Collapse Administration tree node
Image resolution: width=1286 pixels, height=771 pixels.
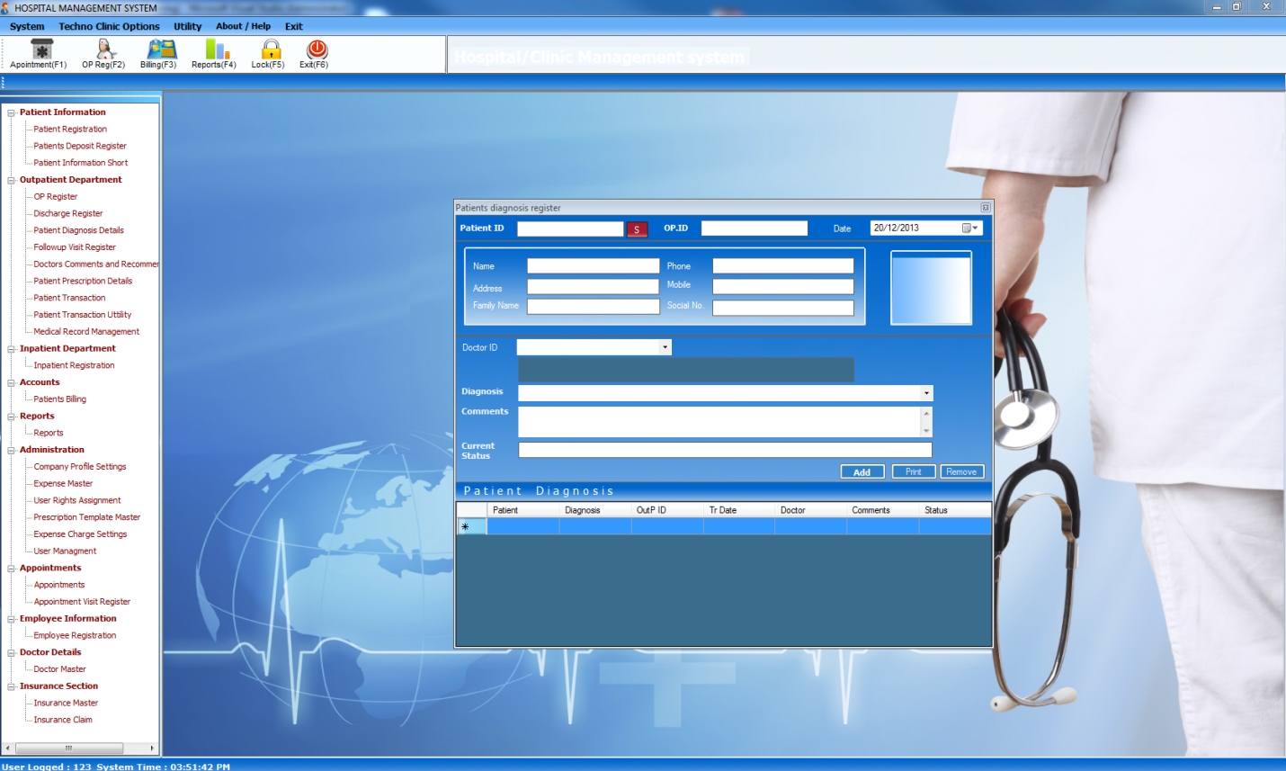(x=12, y=450)
